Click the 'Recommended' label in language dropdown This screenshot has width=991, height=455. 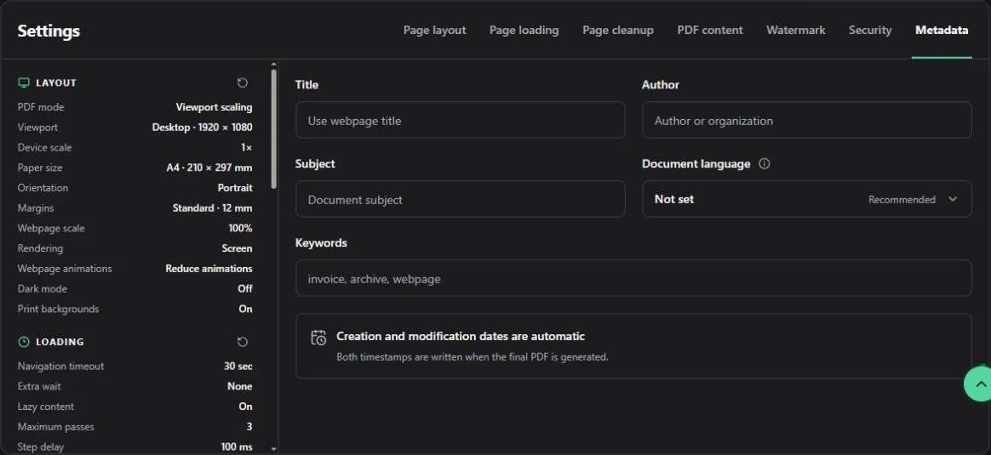[x=902, y=199]
